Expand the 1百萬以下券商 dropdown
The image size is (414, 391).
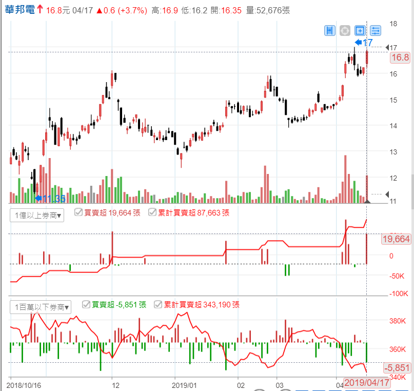coord(41,307)
